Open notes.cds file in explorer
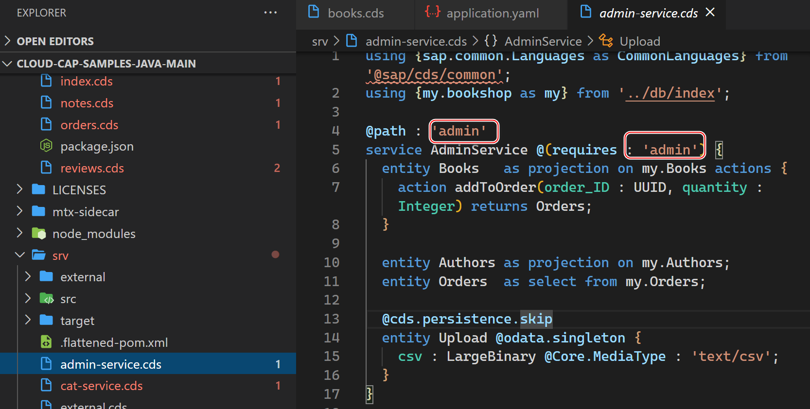The height and width of the screenshot is (409, 810). point(87,103)
